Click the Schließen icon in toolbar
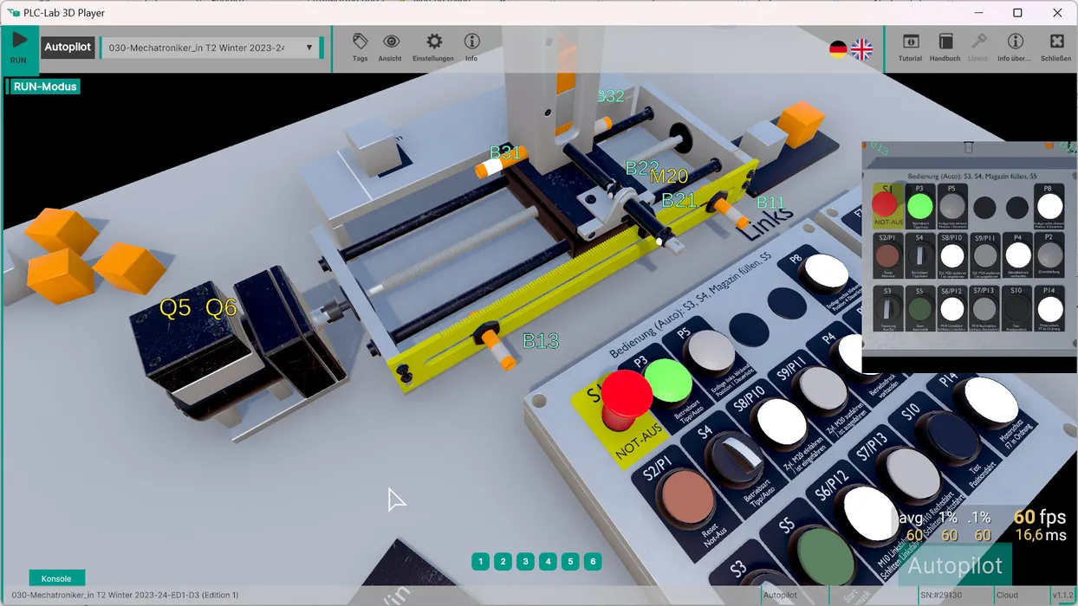The width and height of the screenshot is (1078, 606). click(x=1056, y=47)
